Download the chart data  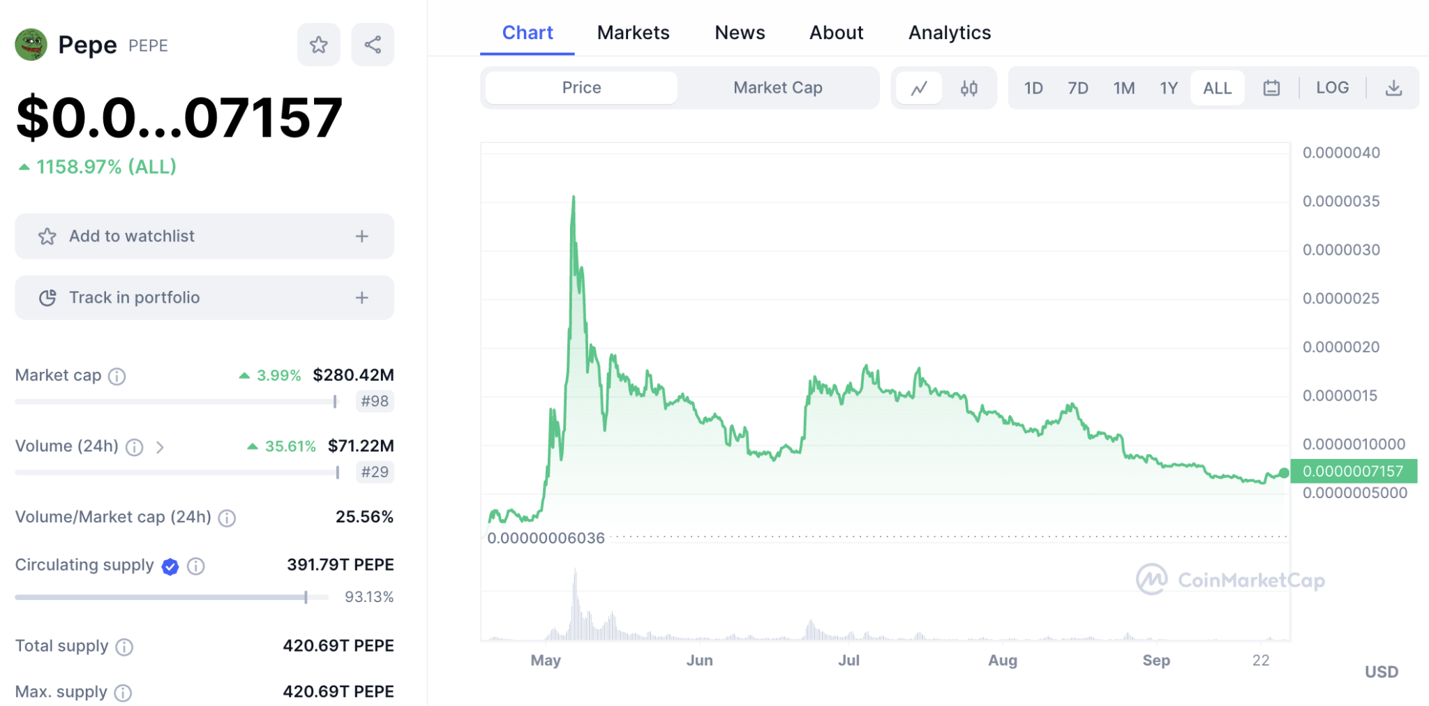pyautogui.click(x=1394, y=87)
